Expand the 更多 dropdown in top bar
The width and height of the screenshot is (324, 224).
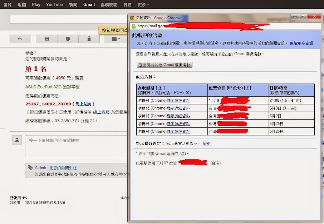(143, 5)
